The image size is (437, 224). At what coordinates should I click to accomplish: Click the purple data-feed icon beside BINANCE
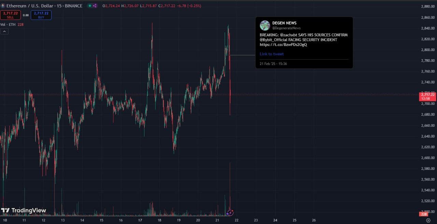pos(95,6)
